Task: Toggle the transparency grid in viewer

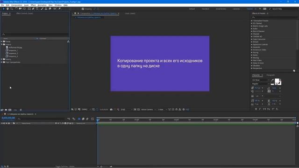Action: point(139,110)
